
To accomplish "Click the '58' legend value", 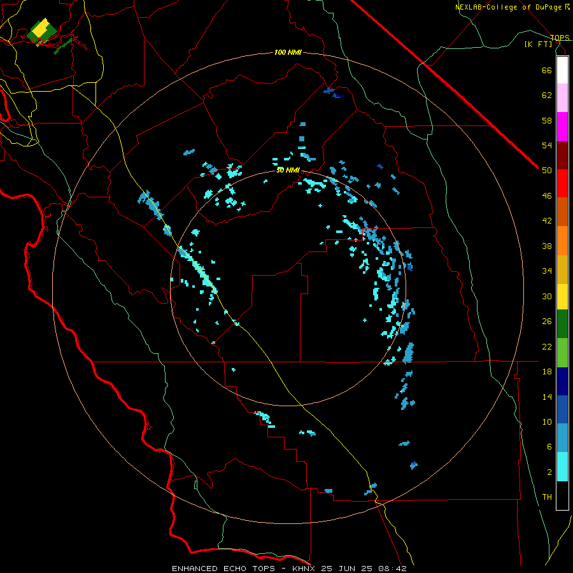I will click(547, 120).
